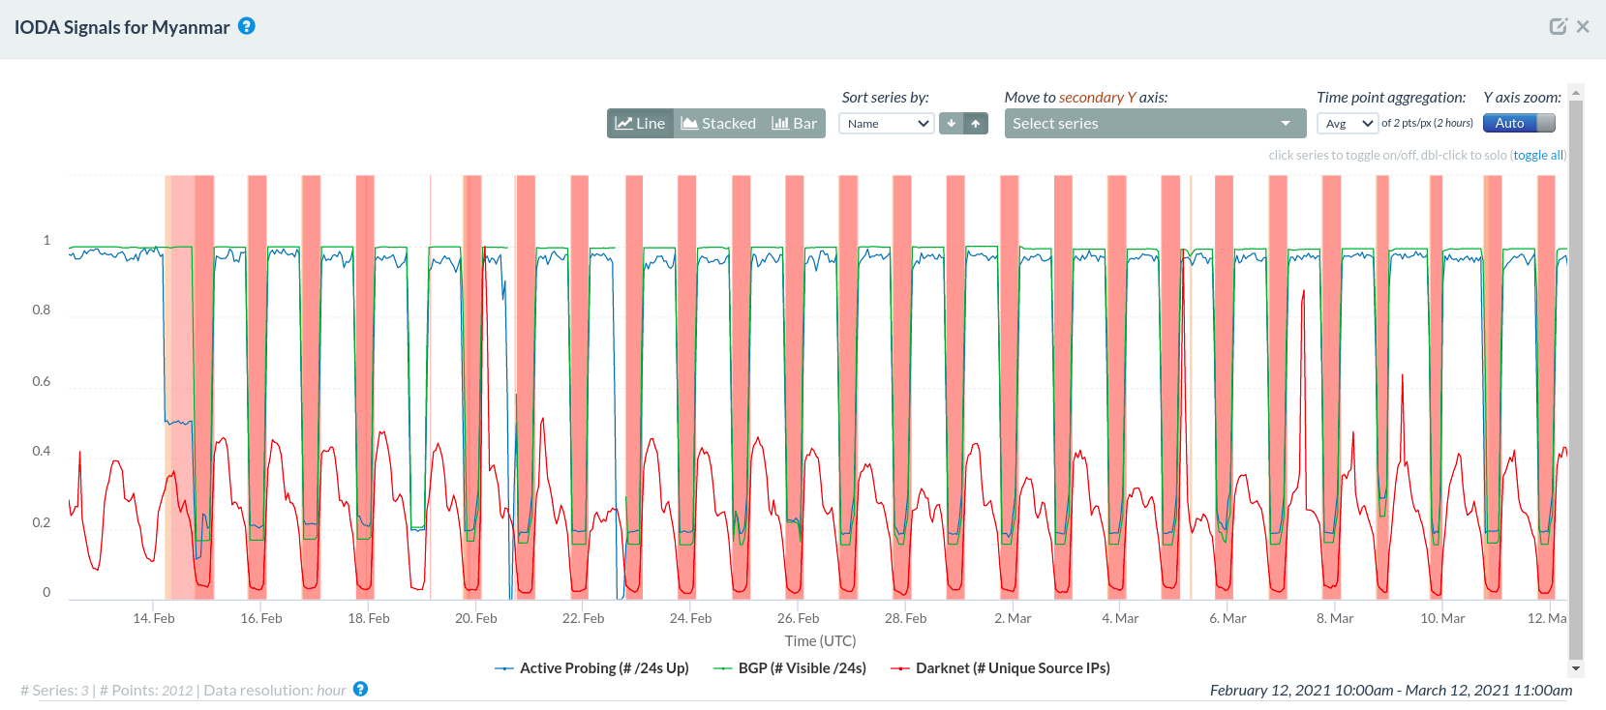Image resolution: width=1606 pixels, height=710 pixels.
Task: Sort series ascending with up arrow
Action: (976, 124)
